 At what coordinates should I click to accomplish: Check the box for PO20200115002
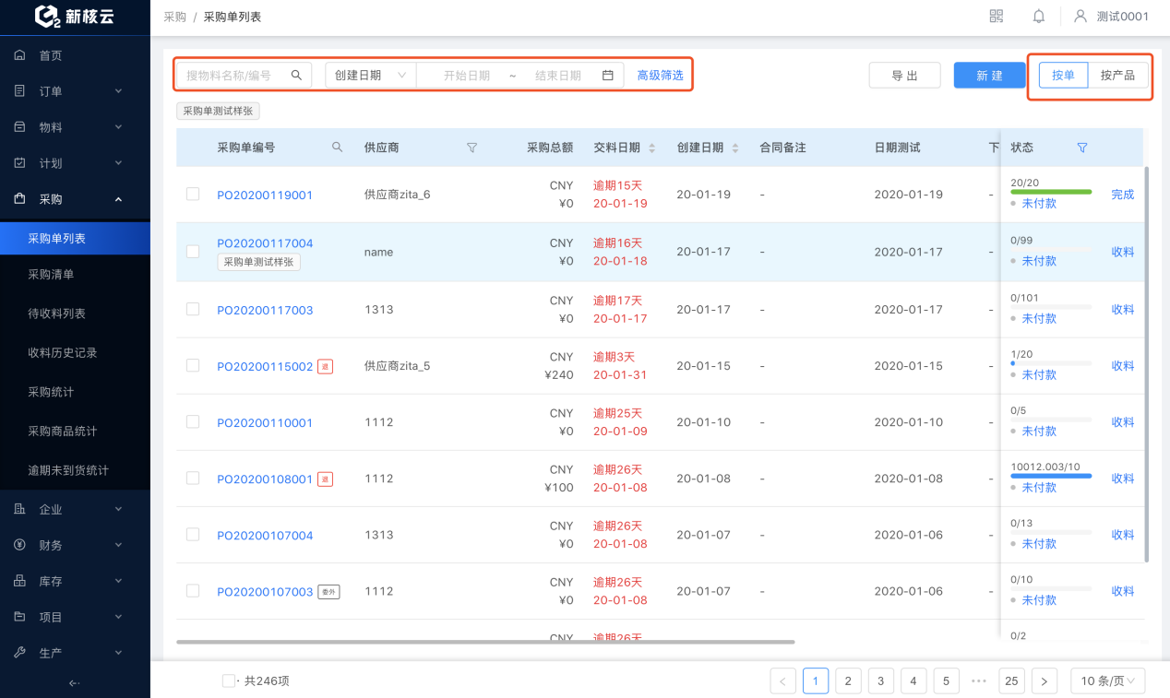coord(193,365)
